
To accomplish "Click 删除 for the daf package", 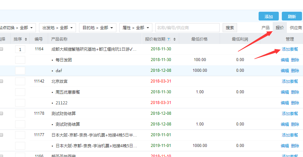I will [x=295, y=70].
